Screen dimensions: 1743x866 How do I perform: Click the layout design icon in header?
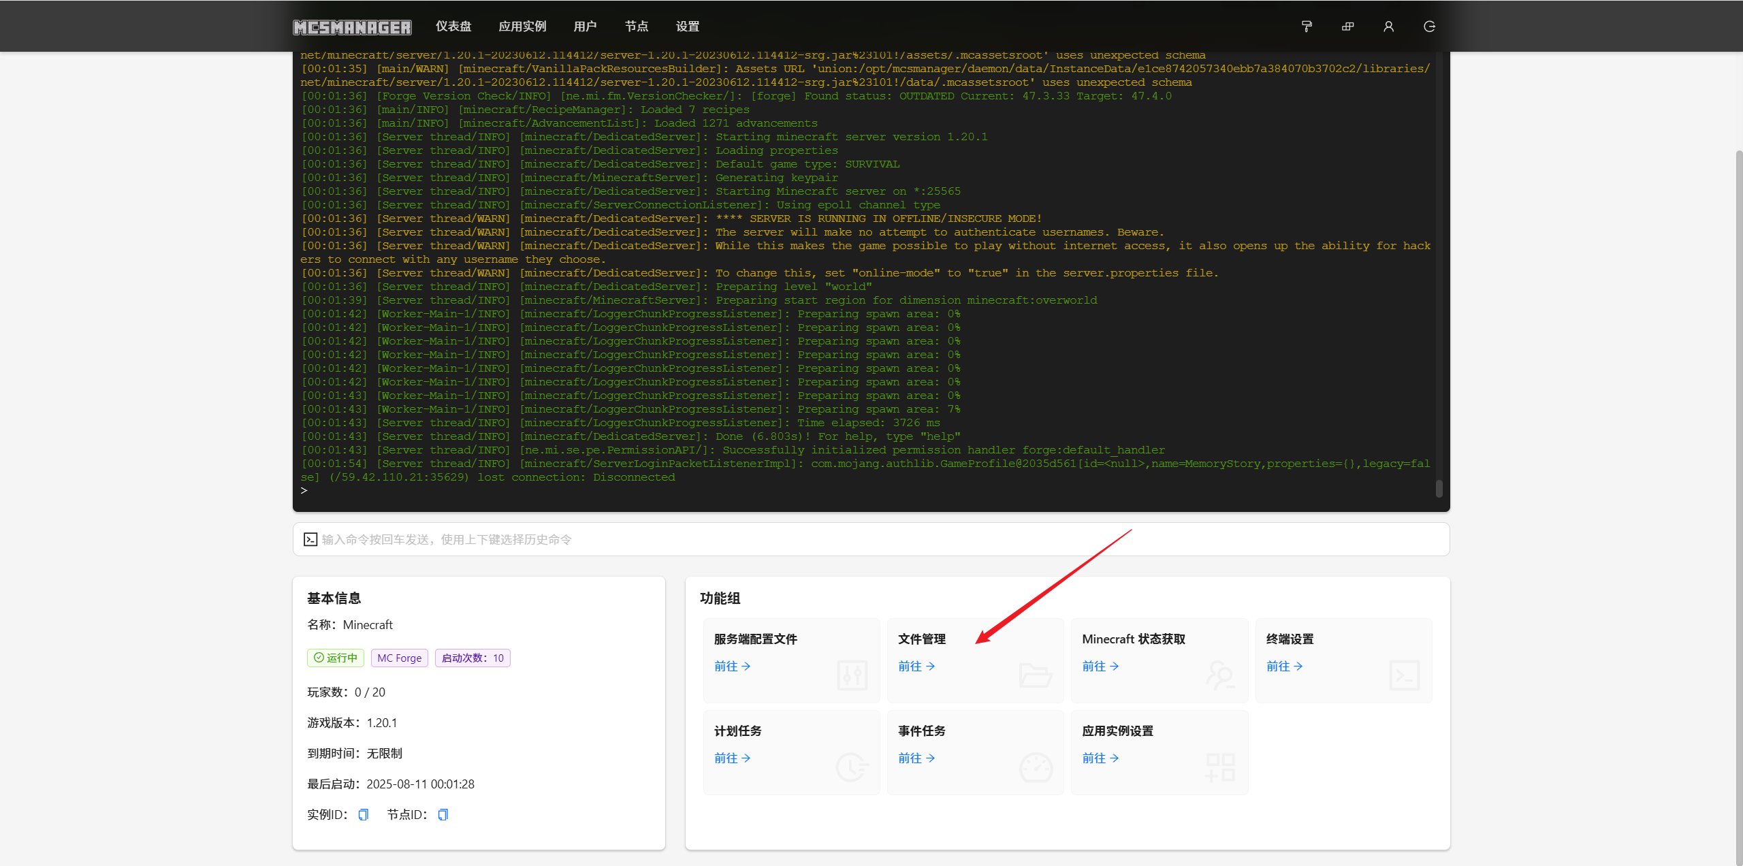point(1347,27)
